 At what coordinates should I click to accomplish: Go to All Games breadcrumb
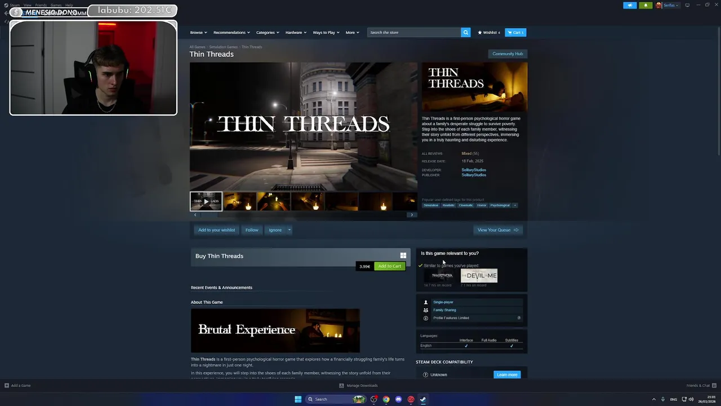pyautogui.click(x=197, y=47)
